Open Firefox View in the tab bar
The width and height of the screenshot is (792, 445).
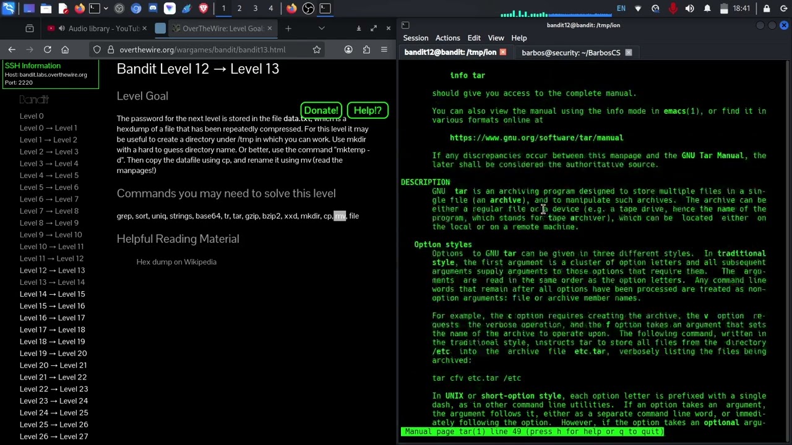tap(30, 28)
